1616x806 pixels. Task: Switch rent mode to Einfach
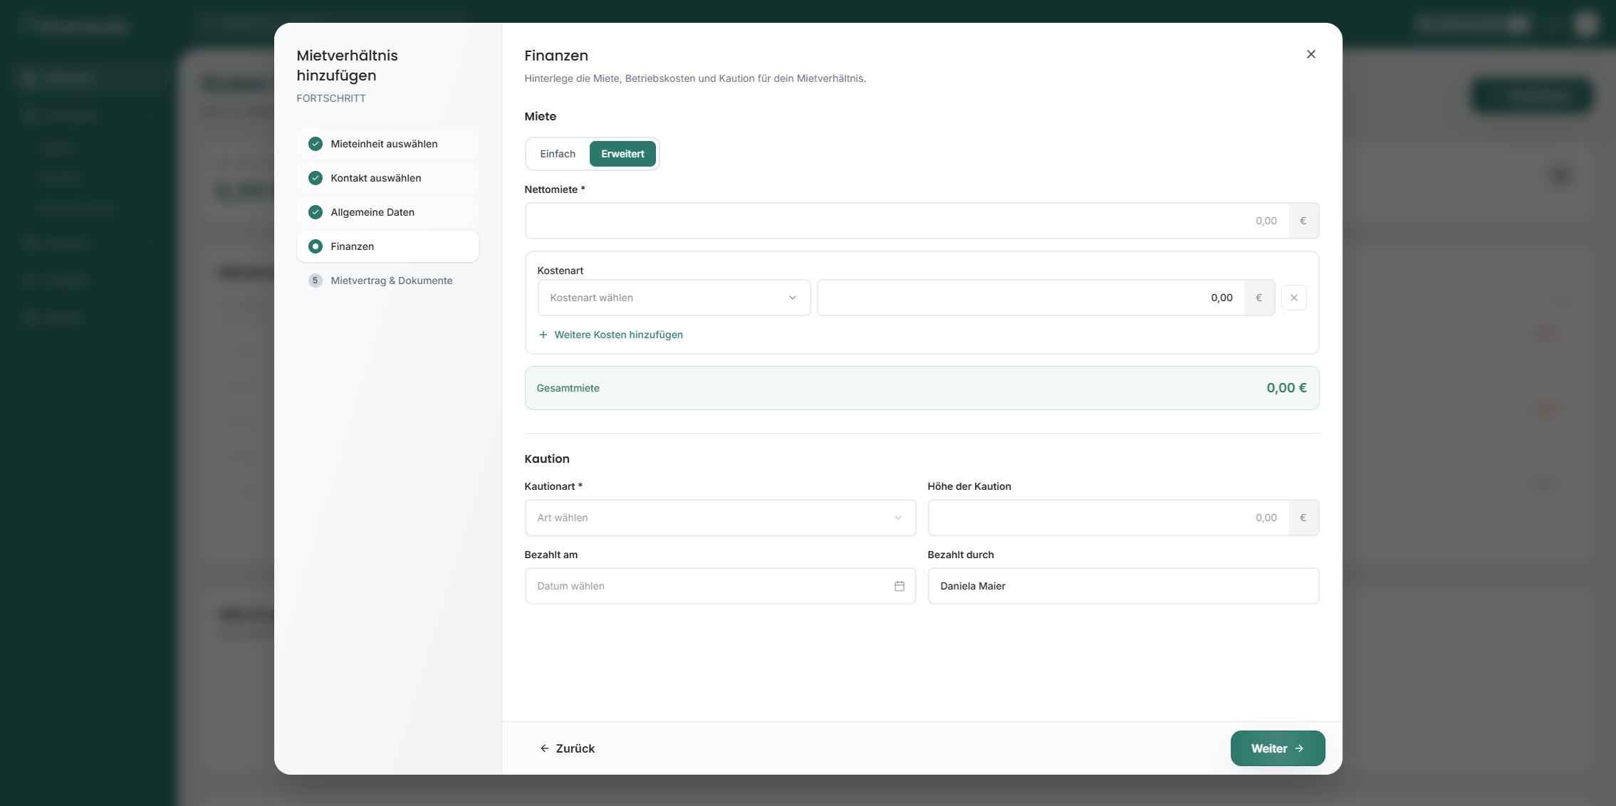558,154
